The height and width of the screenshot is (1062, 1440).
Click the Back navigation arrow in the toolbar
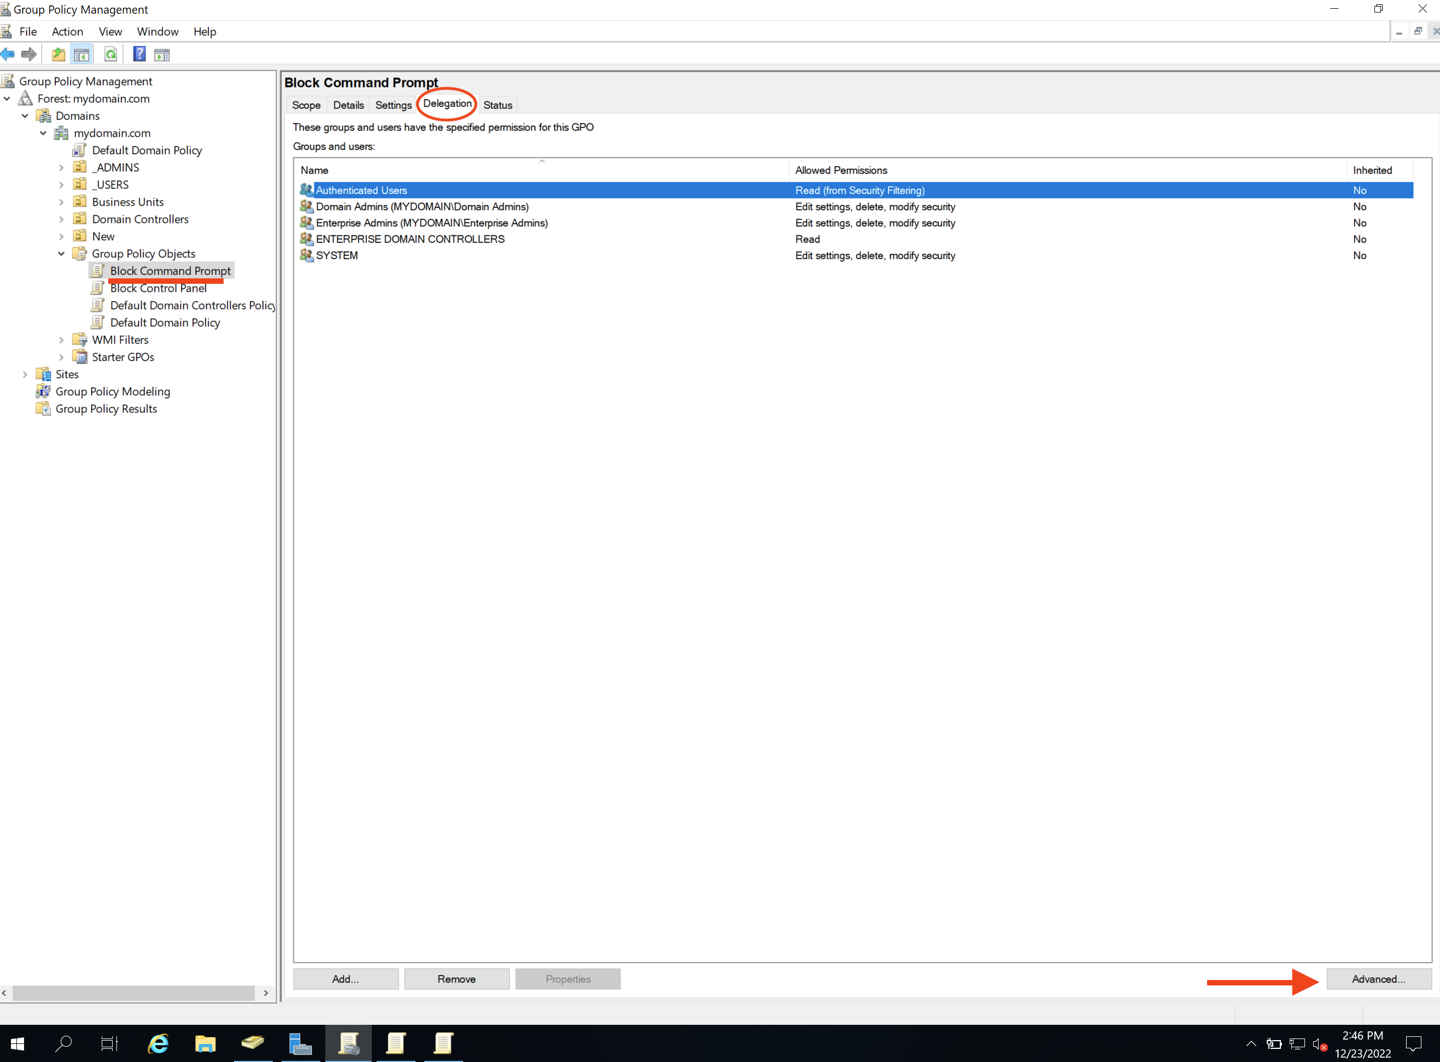(8, 54)
